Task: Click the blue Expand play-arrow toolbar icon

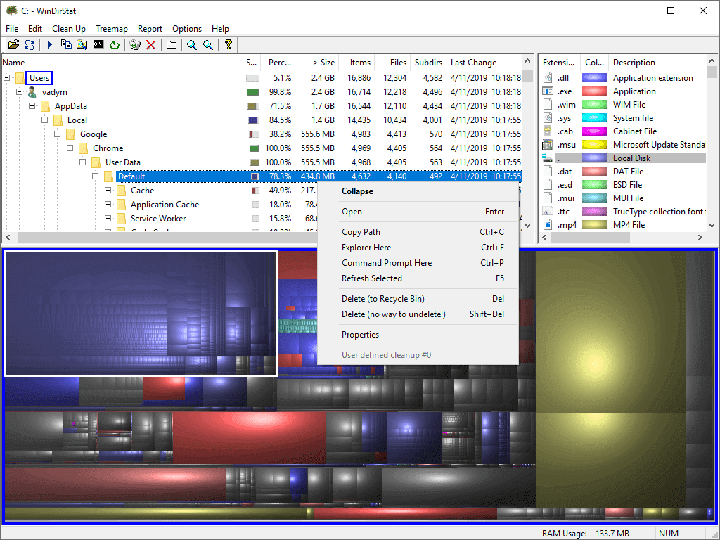Action: (x=50, y=44)
